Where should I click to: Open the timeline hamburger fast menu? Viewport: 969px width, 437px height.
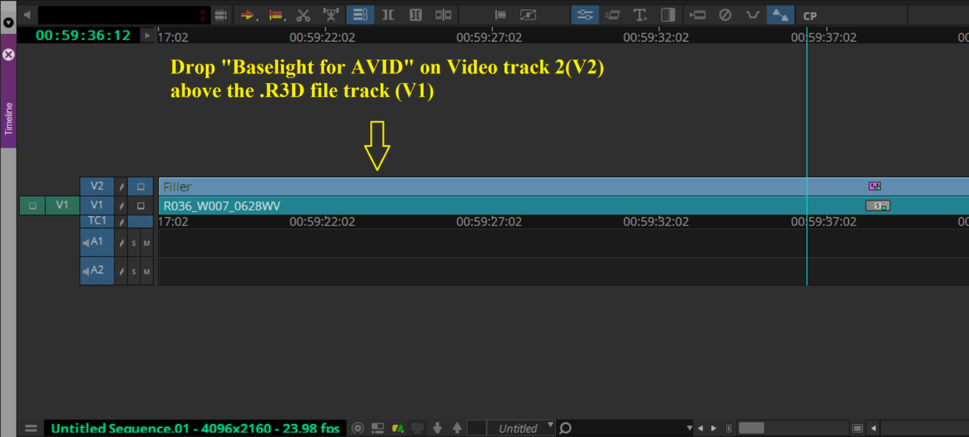coord(30,429)
